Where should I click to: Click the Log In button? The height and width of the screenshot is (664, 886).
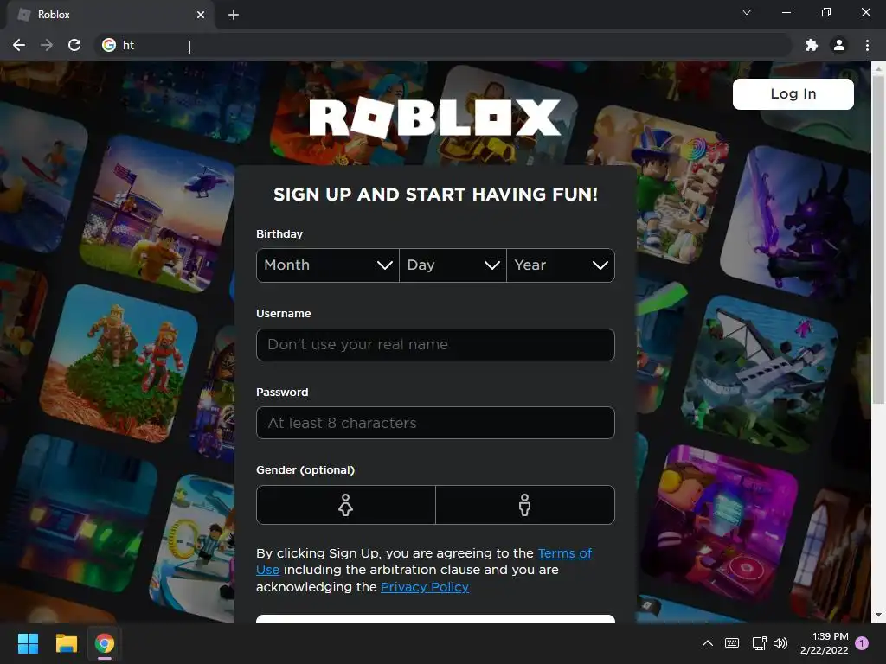[793, 93]
